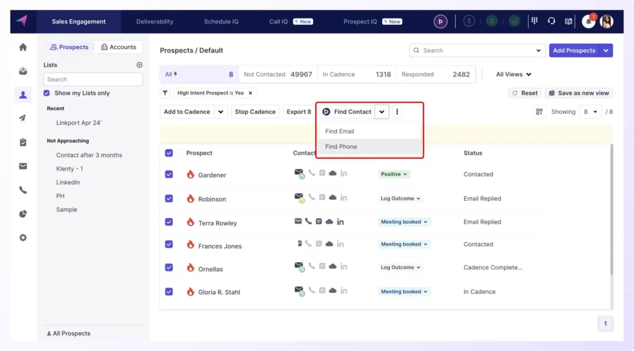Uncheck the Gloria R. Stahl row checkbox
Viewport: 634px width, 351px height.
pyautogui.click(x=169, y=292)
